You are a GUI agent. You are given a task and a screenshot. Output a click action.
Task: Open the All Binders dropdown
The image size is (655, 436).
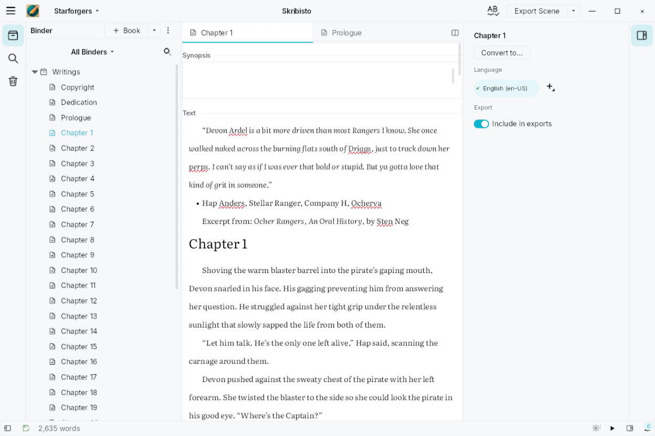coord(92,51)
